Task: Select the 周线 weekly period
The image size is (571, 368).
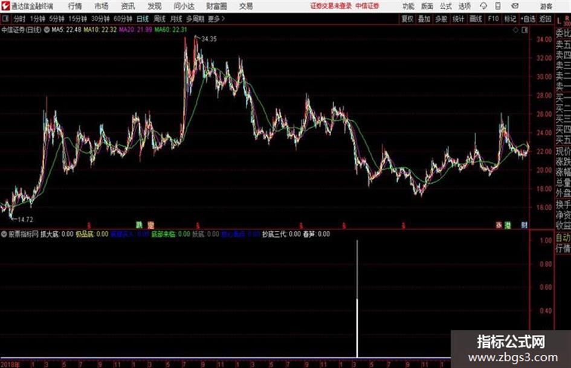Action: point(160,19)
